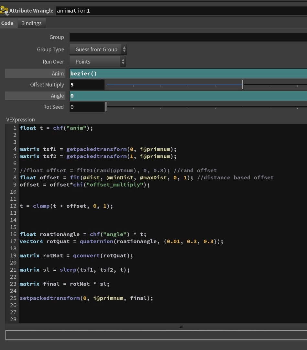Viewport: 307px width, 350px height.
Task: Click the Group Type stepper arrows
Action: coord(124,49)
